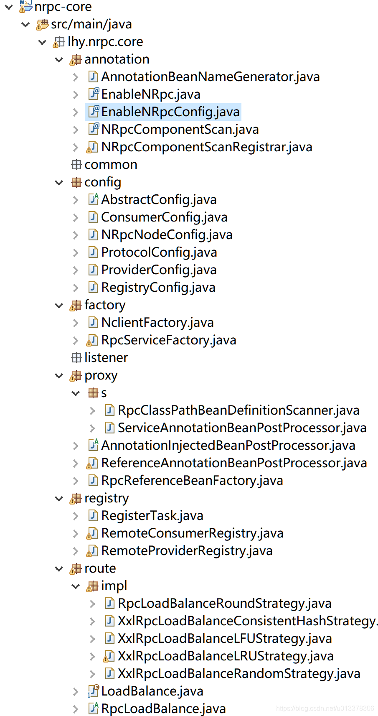This screenshot has height=716, width=378.
Task: Click the registry package icon
Action: [76, 499]
